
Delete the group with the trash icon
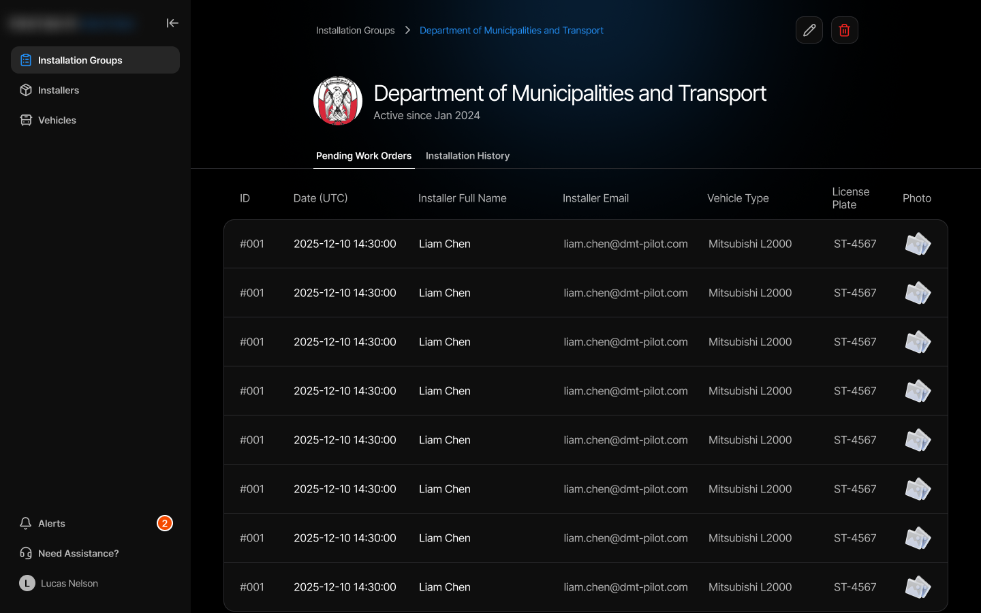click(x=845, y=30)
